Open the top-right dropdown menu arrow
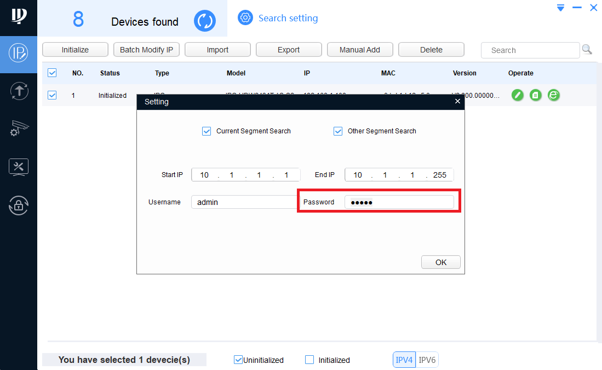The image size is (602, 370). (x=560, y=8)
